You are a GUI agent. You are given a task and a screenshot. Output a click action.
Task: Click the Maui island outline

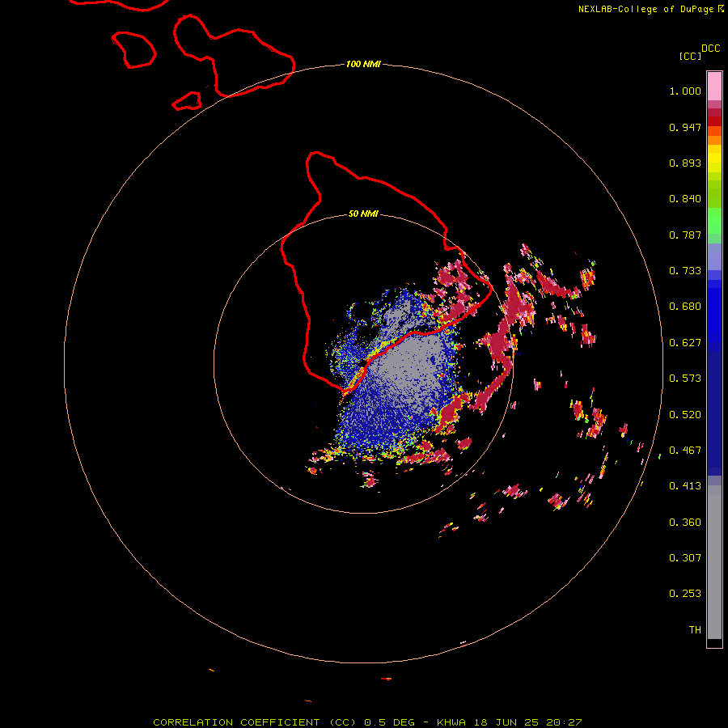coord(234,56)
